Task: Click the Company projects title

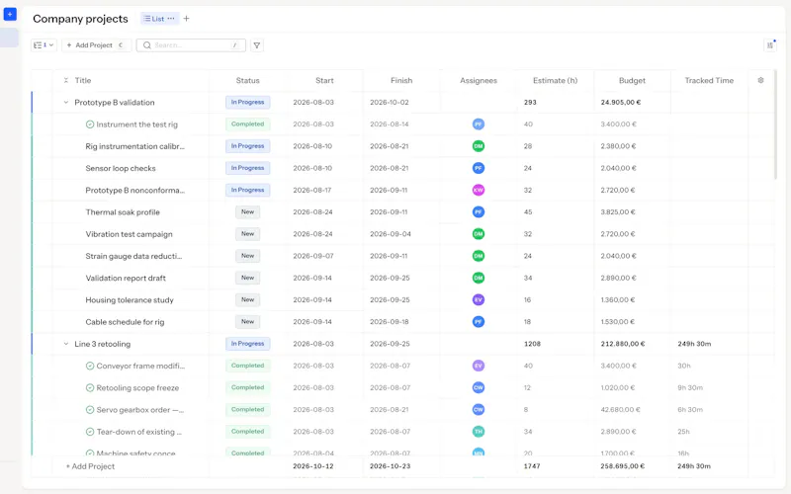Action: [x=81, y=19]
